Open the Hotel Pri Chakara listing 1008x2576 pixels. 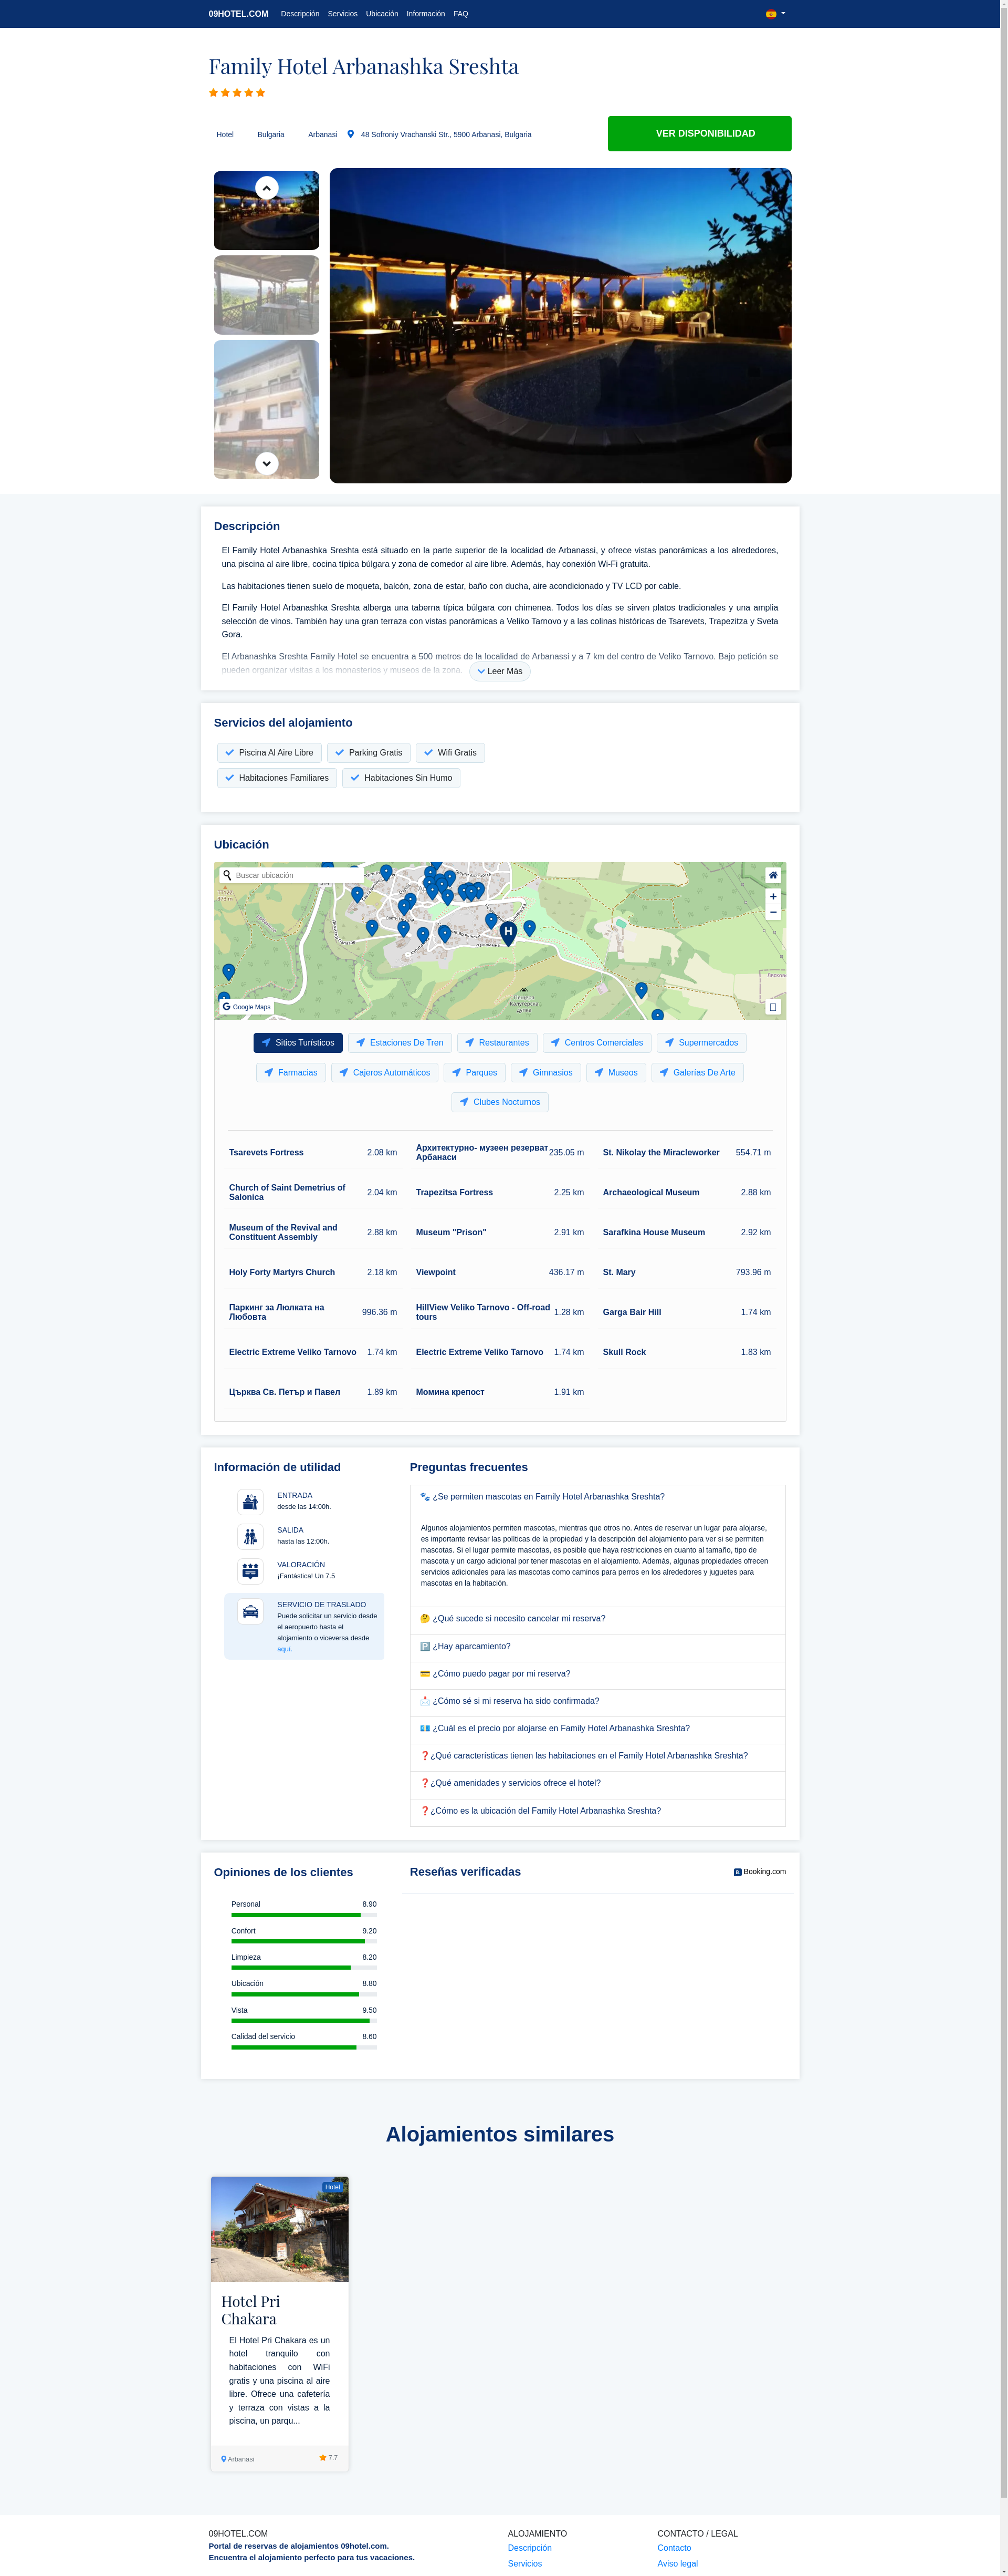pos(250,2309)
